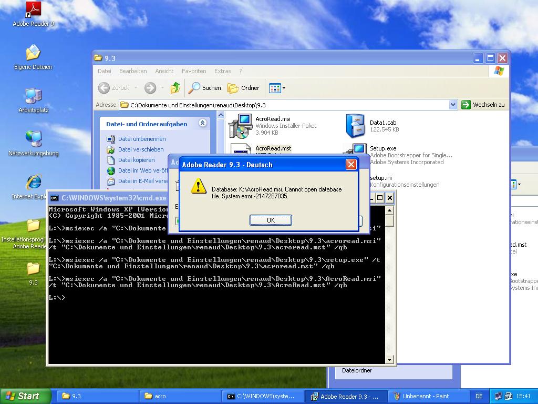Click the DE language indicator
Screen dimensions: 538x404
479,396
